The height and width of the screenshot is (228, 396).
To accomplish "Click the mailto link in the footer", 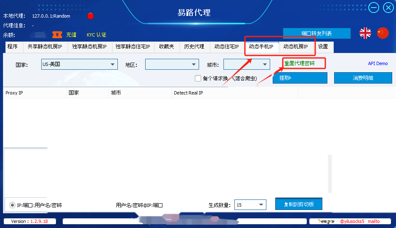I will [x=374, y=221].
